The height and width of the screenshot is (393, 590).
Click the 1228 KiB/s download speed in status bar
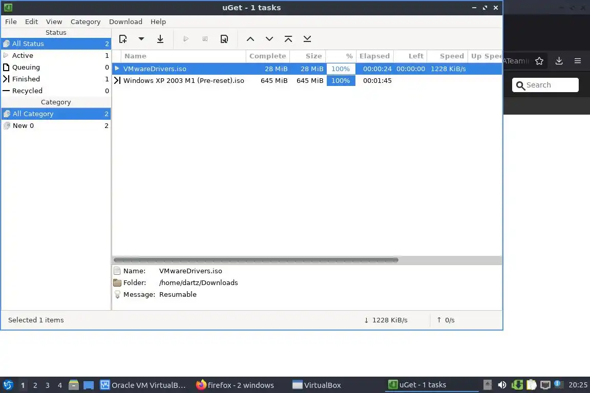(390, 320)
